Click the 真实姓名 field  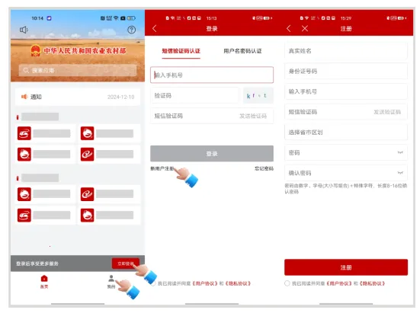346,51
